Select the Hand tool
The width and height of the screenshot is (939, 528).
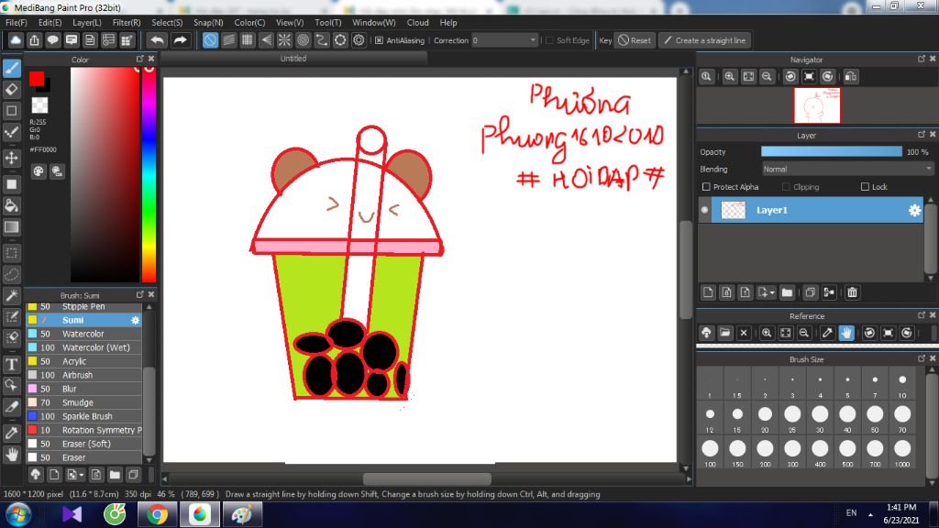(11, 455)
